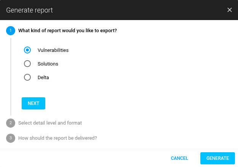Click the Delta option label

(x=43, y=77)
